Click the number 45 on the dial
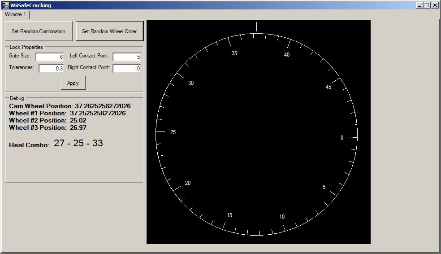 pyautogui.click(x=329, y=87)
